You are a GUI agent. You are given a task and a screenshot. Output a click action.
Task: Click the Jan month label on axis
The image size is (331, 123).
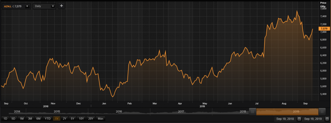pyautogui.click(x=104, y=103)
